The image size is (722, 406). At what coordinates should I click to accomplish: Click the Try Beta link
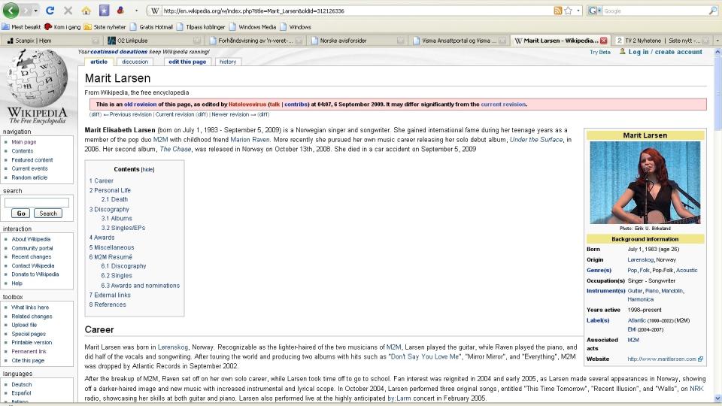pos(600,52)
